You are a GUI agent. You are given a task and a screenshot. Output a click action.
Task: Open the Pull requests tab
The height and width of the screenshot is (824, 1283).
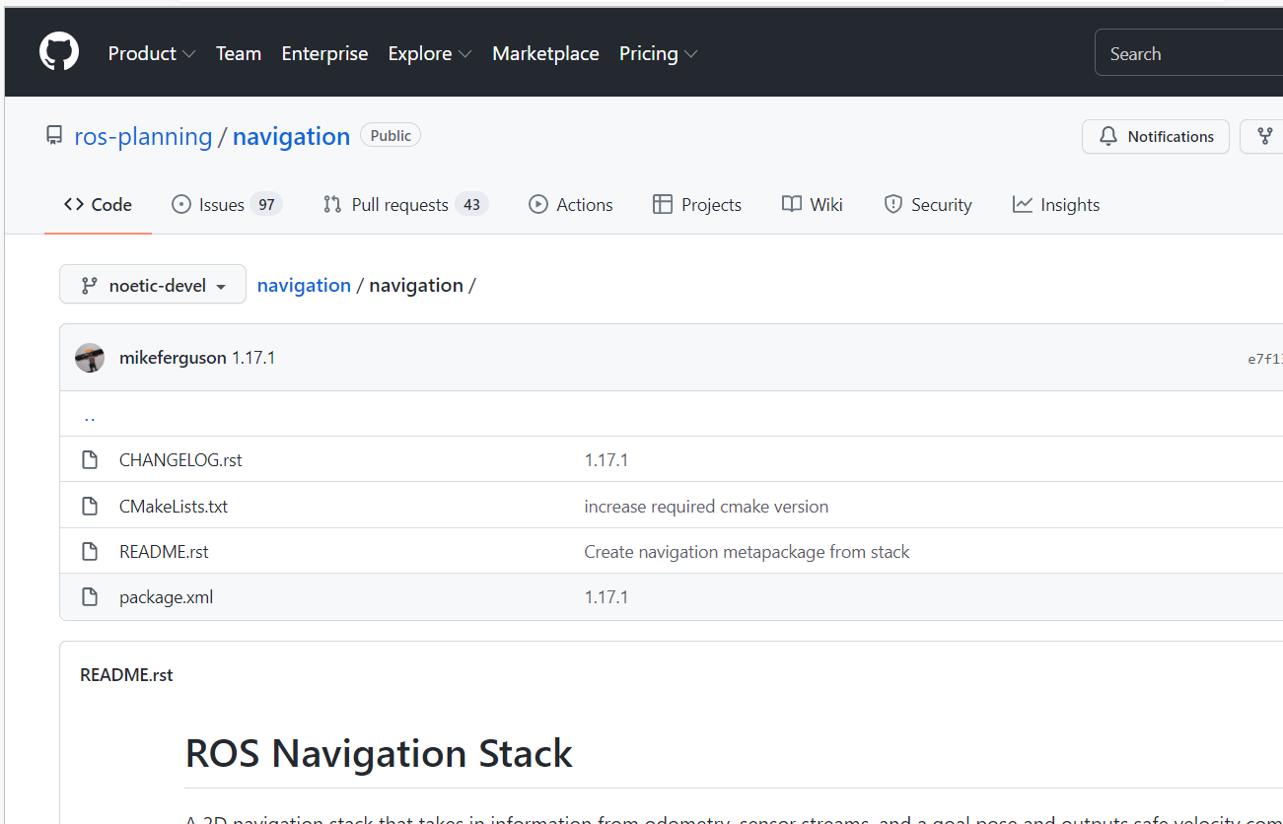click(x=405, y=205)
